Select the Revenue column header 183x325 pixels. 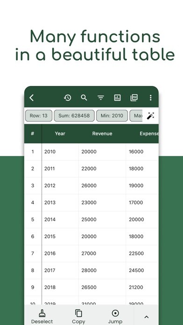(x=102, y=134)
